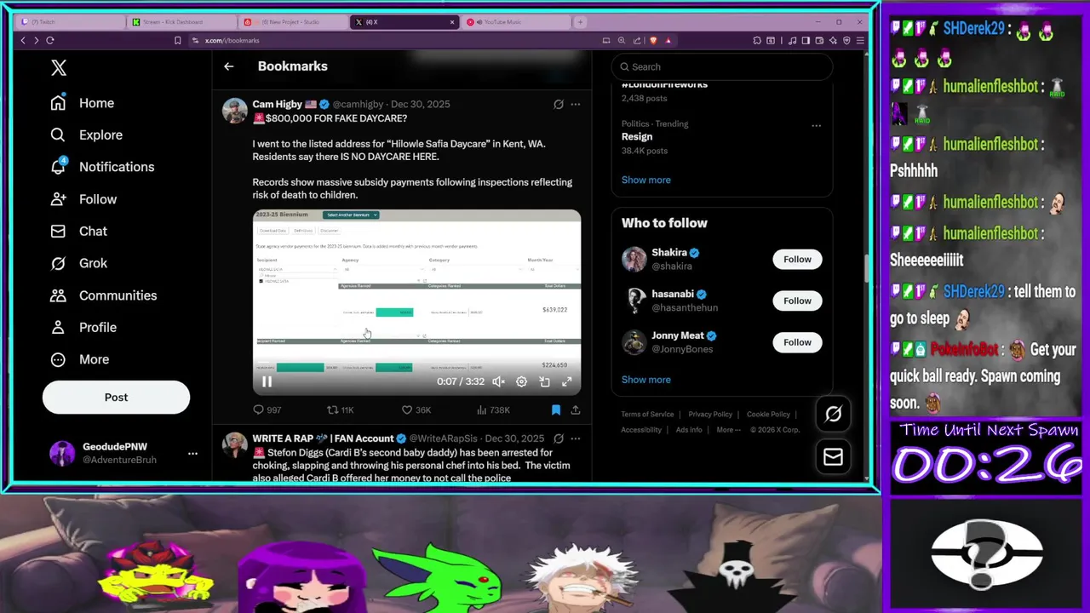Share the Cam Higby post
Screen dimensions: 1090x613
[x=576, y=410]
